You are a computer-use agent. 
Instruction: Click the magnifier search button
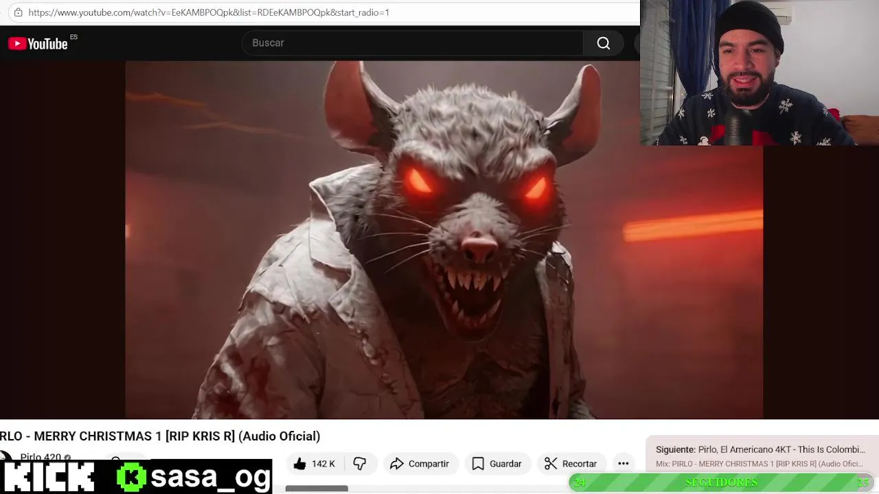(604, 43)
